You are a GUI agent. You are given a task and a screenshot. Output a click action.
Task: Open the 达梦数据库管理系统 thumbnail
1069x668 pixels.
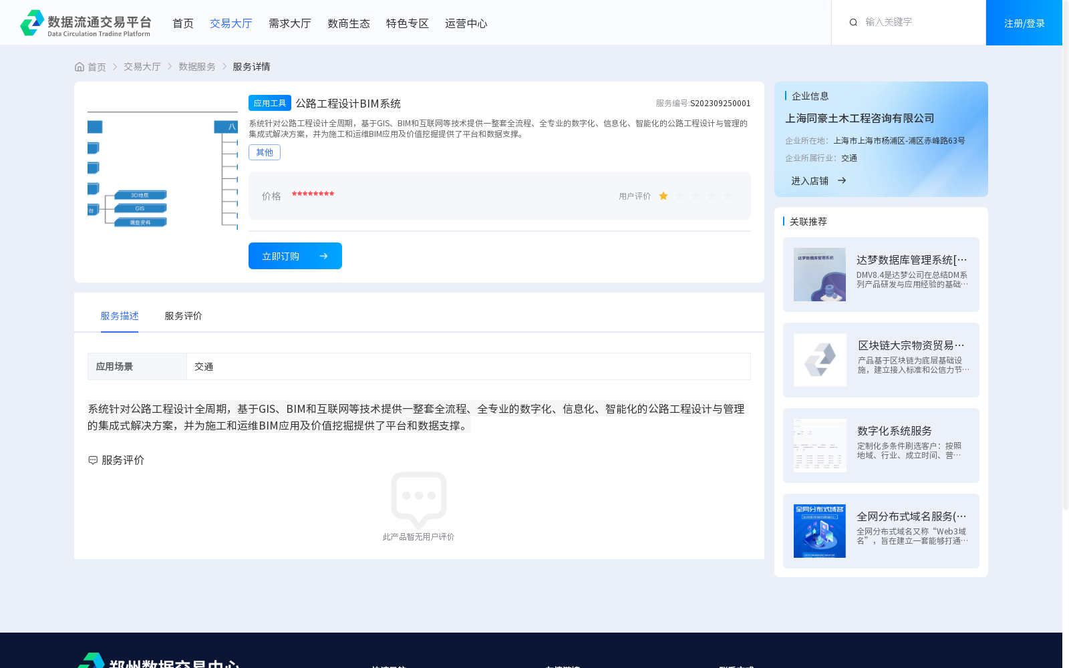point(820,275)
